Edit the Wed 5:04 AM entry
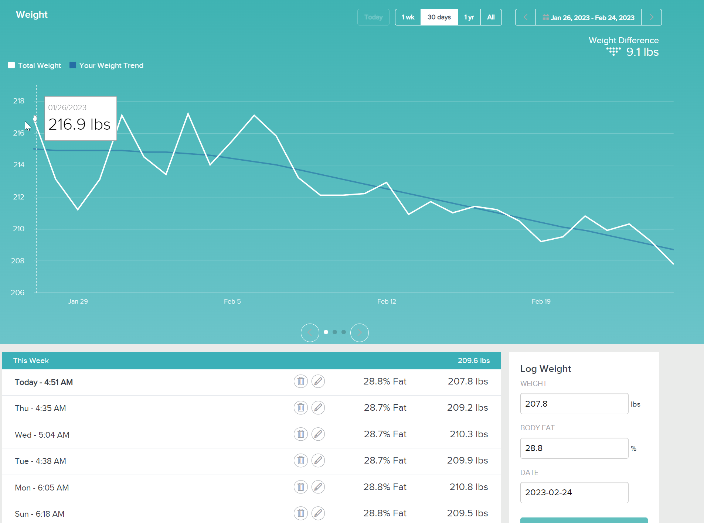 click(x=318, y=434)
